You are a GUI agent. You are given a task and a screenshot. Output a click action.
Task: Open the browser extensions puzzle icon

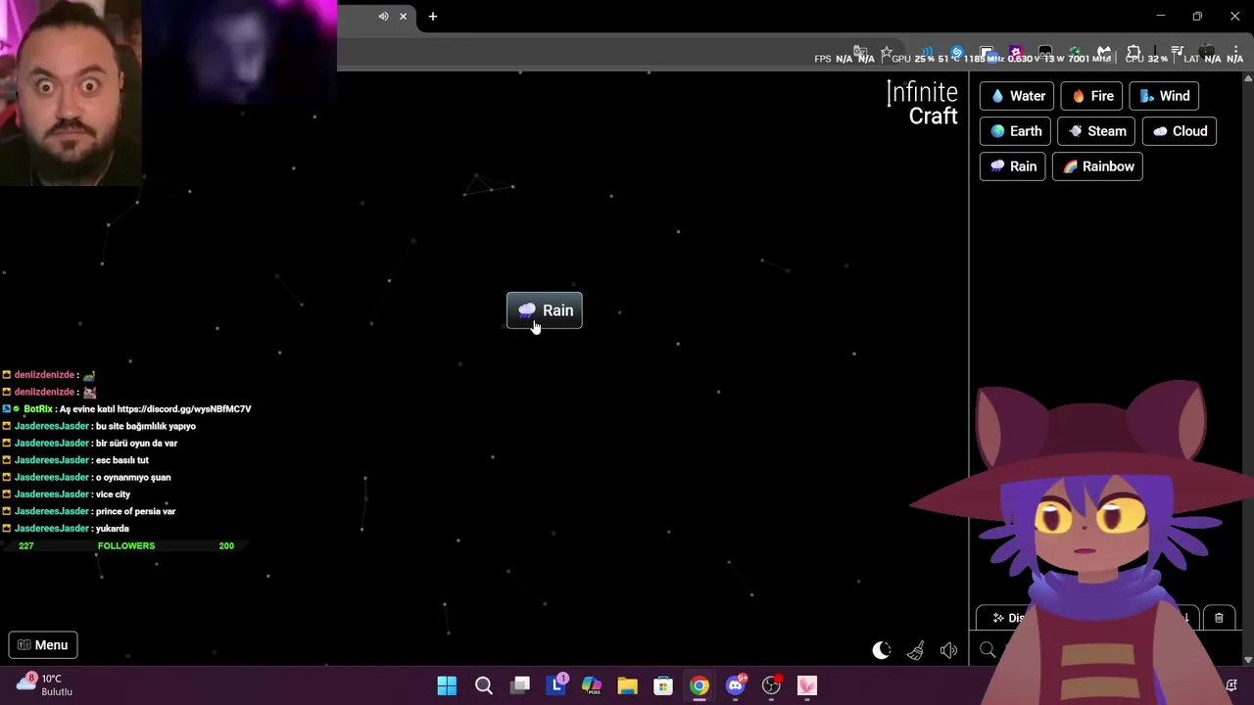1133,52
